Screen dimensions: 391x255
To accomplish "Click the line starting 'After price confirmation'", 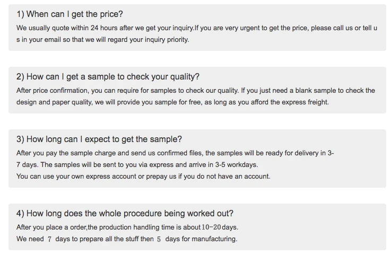I will [x=195, y=90].
